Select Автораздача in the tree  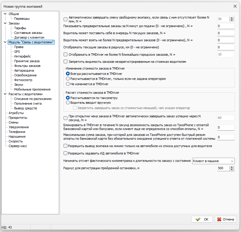24,70
